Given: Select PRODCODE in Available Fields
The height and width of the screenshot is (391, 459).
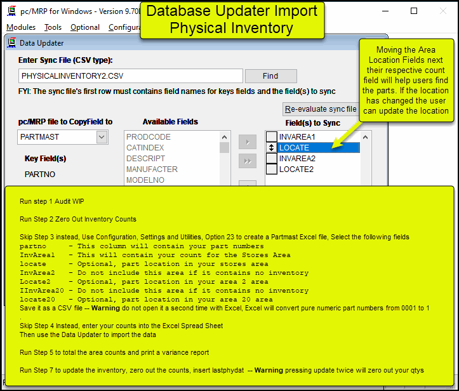Looking at the screenshot, I should point(149,137).
